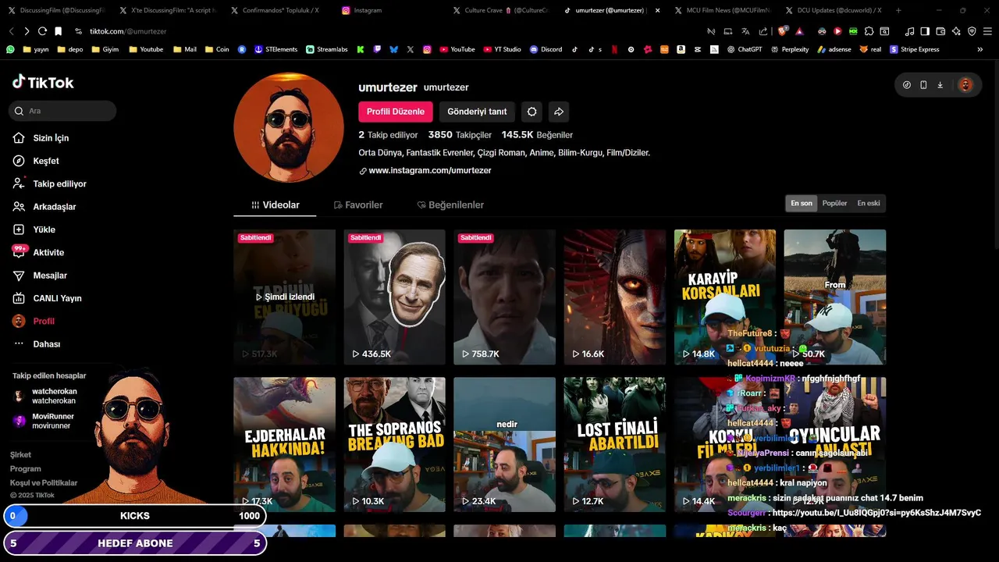Open the Keşfet explore page

coord(36,161)
